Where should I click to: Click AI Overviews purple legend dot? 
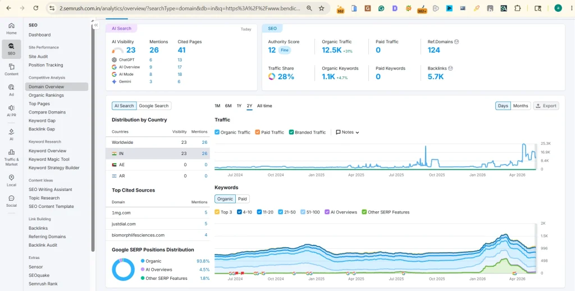[143, 270]
